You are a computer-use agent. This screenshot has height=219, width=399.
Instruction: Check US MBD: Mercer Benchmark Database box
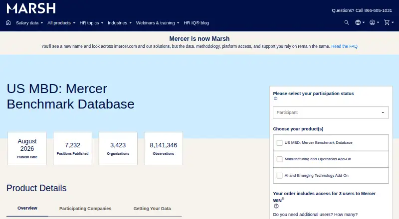[x=279, y=143]
